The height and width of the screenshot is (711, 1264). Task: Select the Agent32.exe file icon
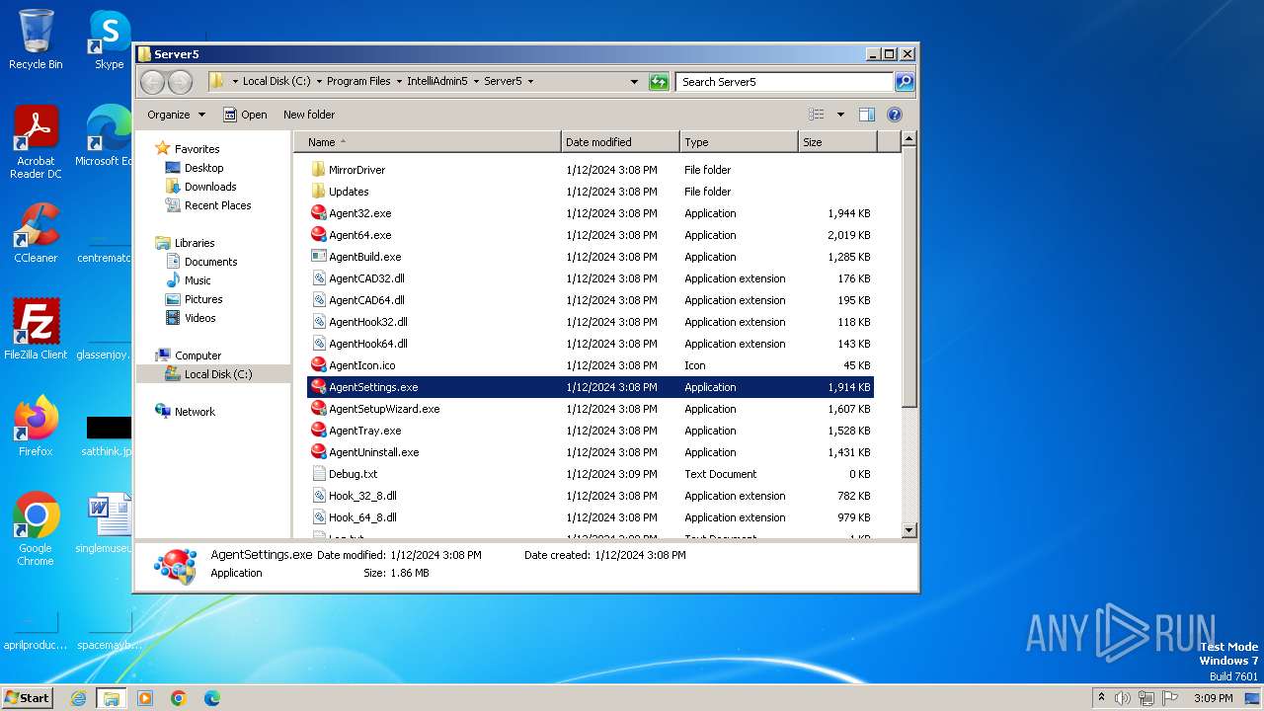point(319,213)
